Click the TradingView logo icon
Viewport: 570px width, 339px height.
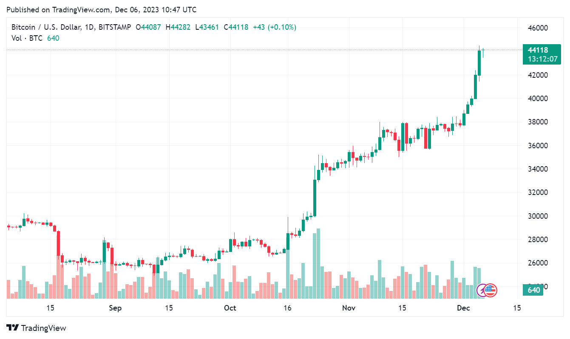coord(12,328)
